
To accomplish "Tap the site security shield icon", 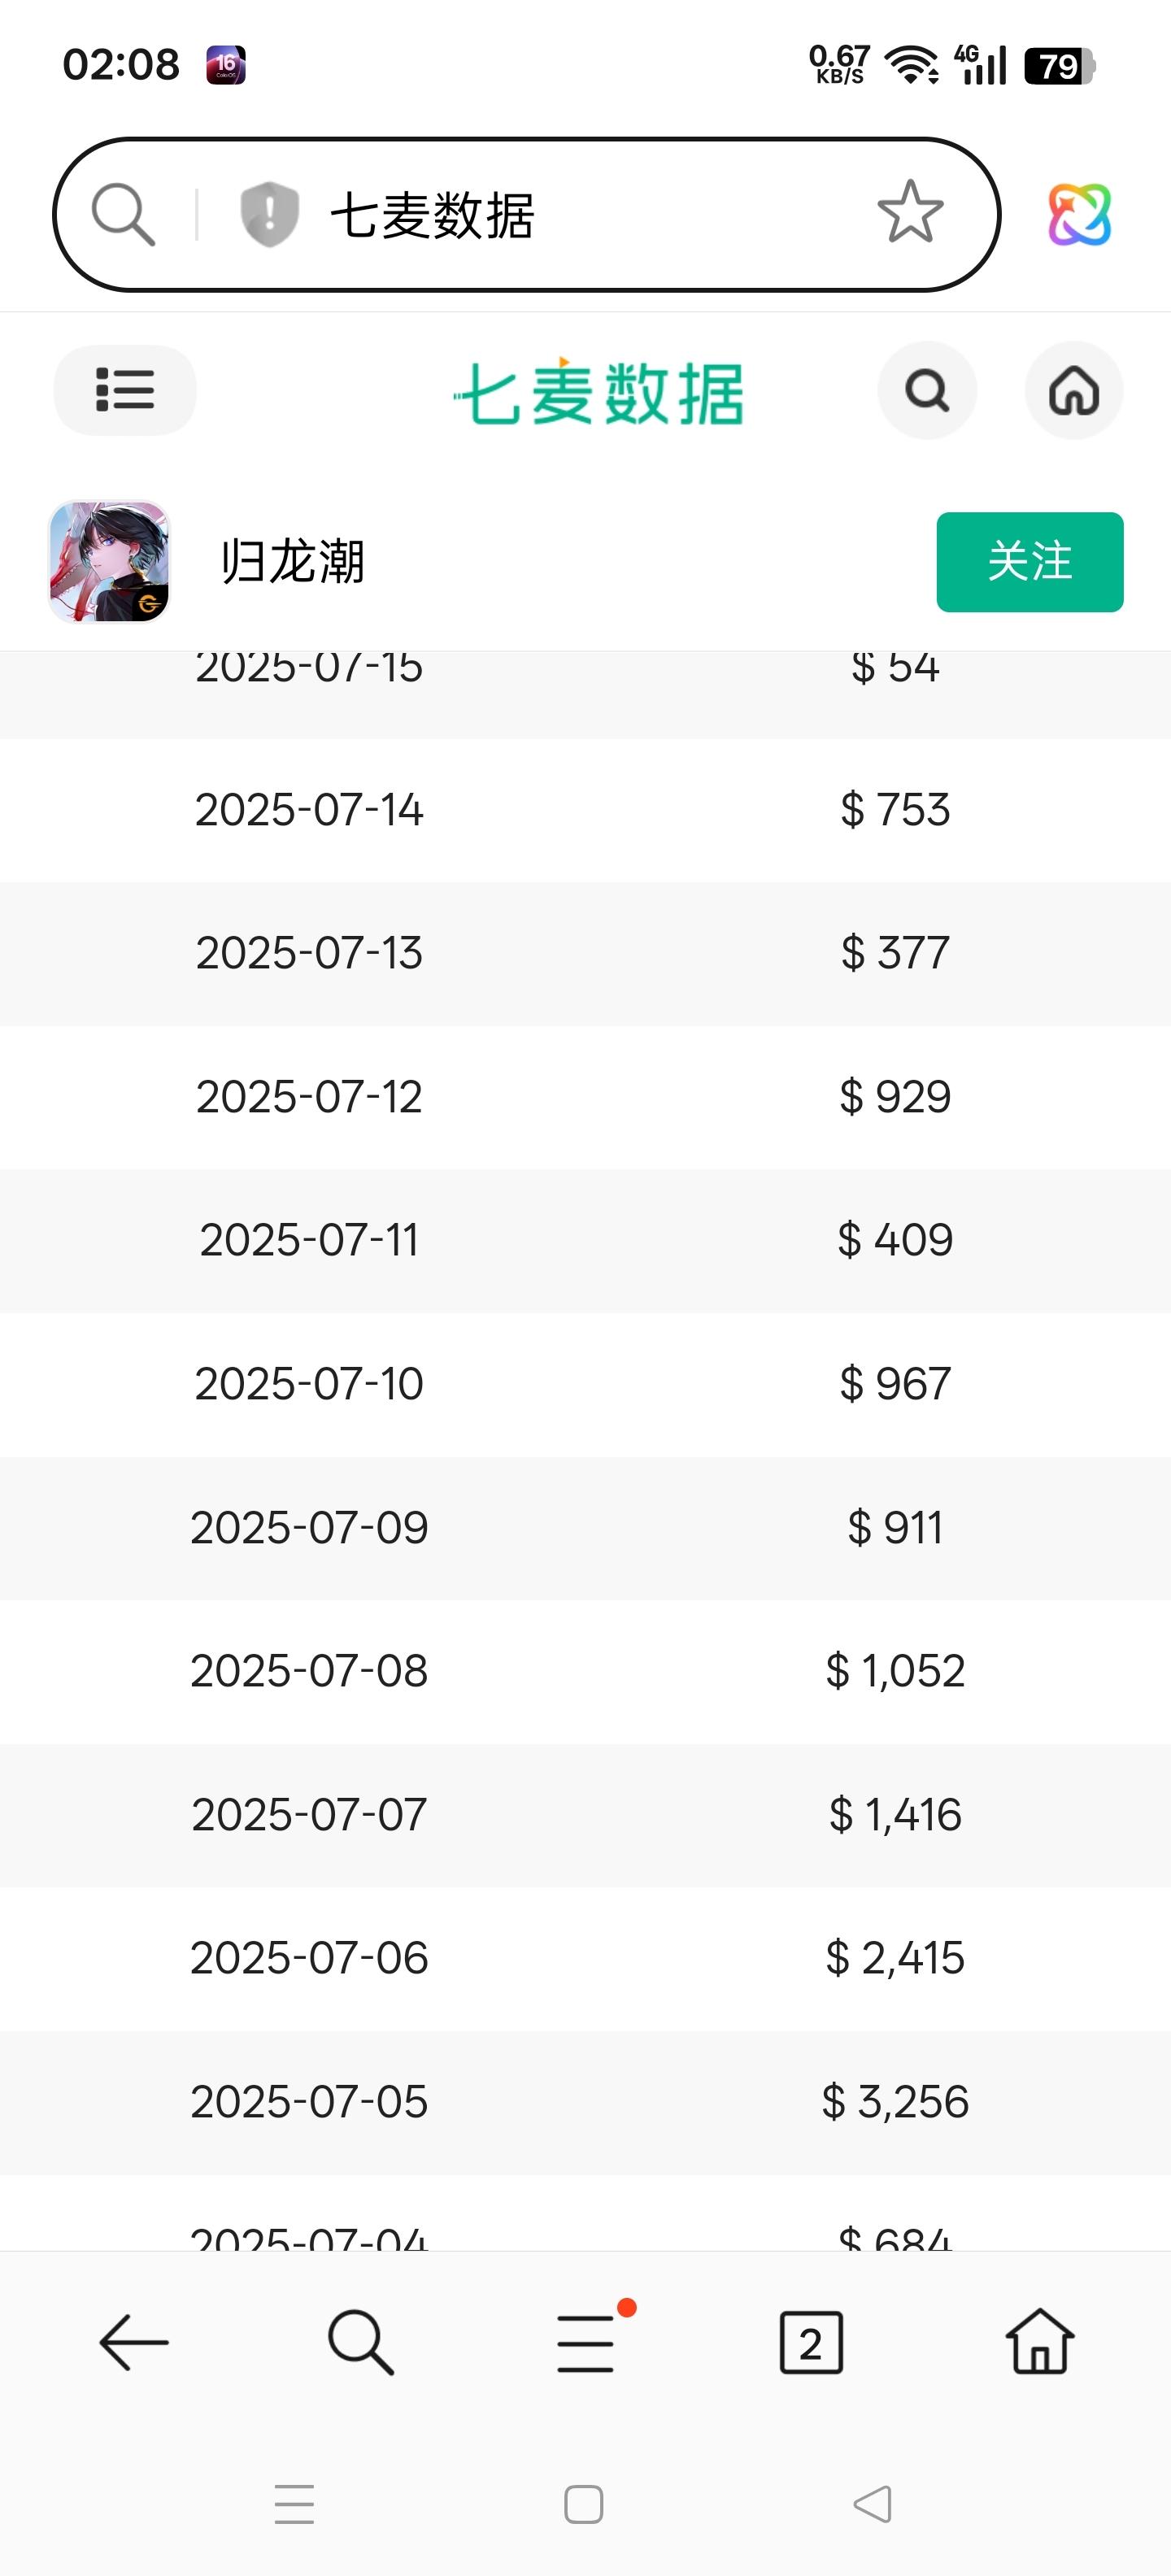I will [269, 214].
